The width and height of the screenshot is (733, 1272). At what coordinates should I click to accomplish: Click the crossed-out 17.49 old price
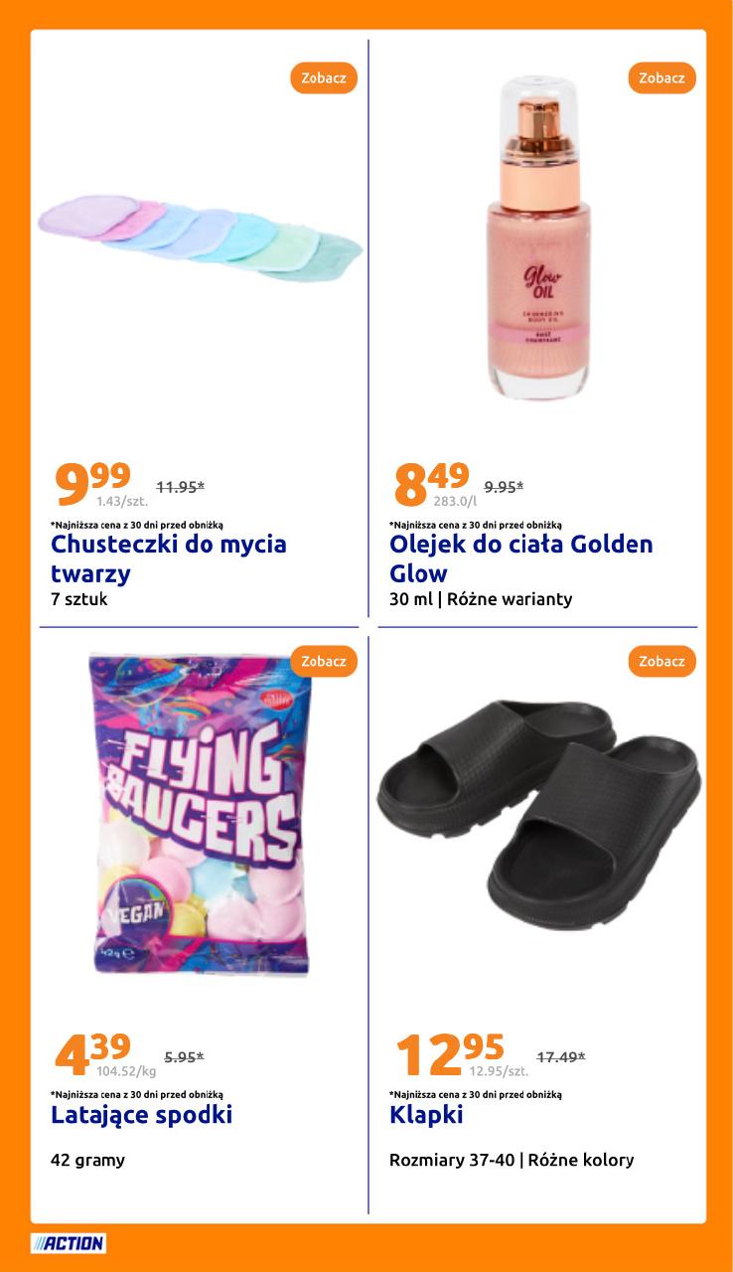click(x=561, y=1057)
